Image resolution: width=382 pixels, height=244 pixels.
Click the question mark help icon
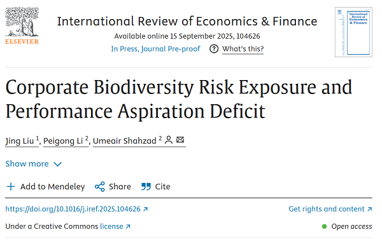point(214,49)
